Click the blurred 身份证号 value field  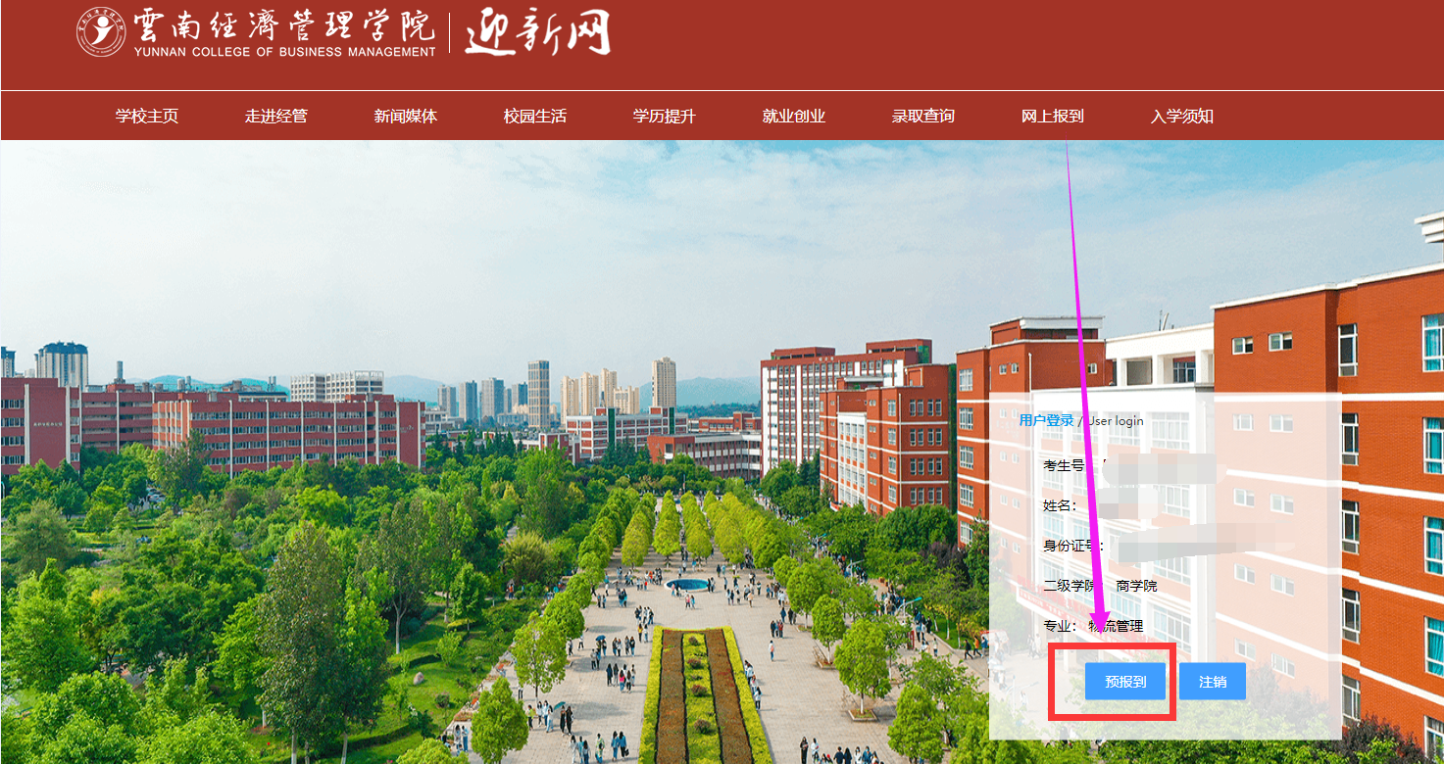[x=1196, y=546]
